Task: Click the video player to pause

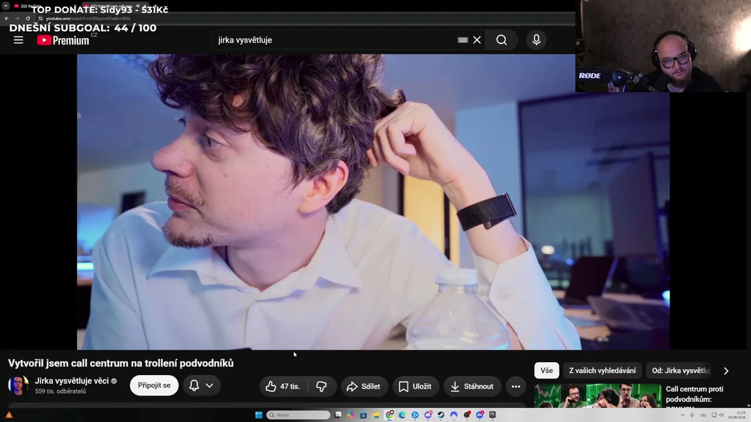Action: [373, 202]
